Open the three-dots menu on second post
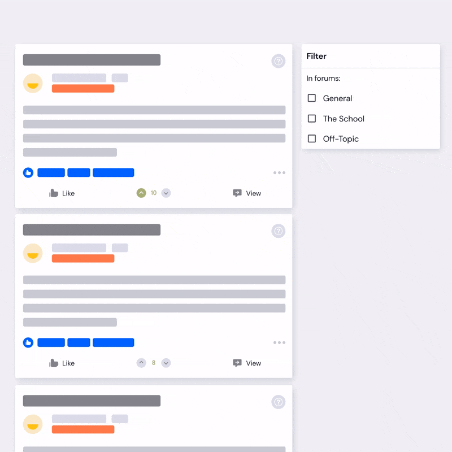The image size is (452, 452). (279, 342)
